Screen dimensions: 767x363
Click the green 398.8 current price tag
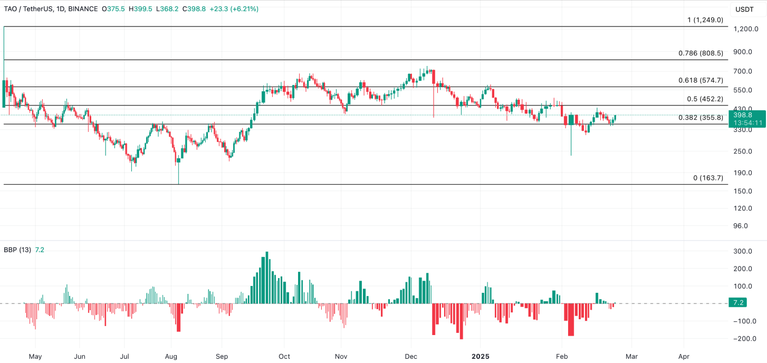(744, 114)
